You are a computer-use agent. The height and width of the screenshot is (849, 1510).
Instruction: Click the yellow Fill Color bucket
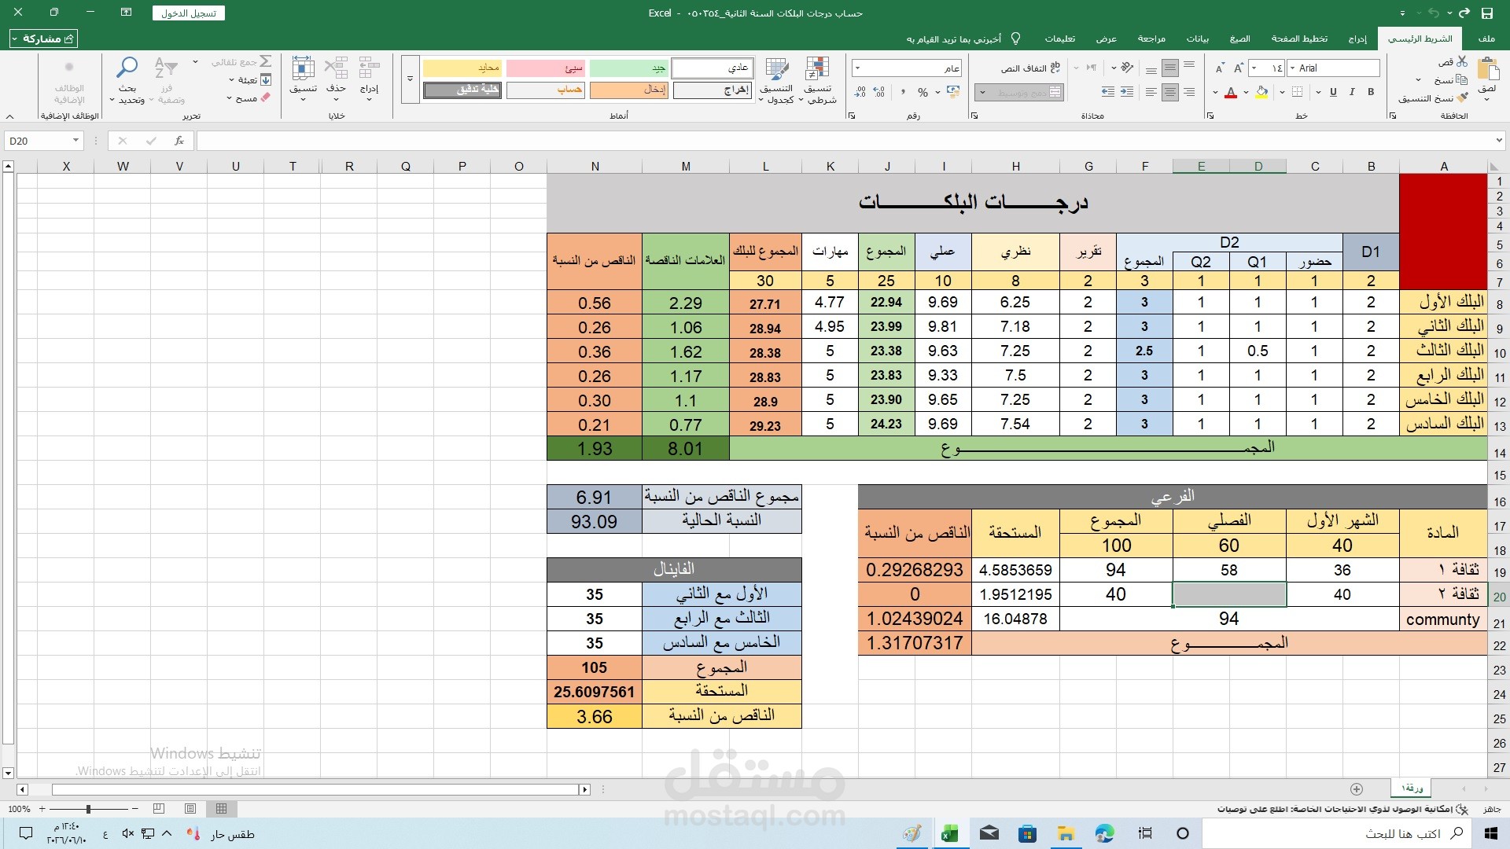click(1263, 92)
